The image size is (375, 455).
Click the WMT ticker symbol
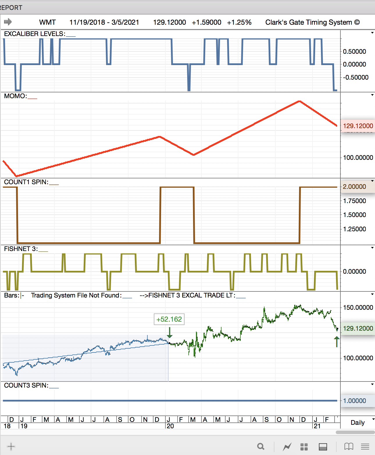click(47, 22)
